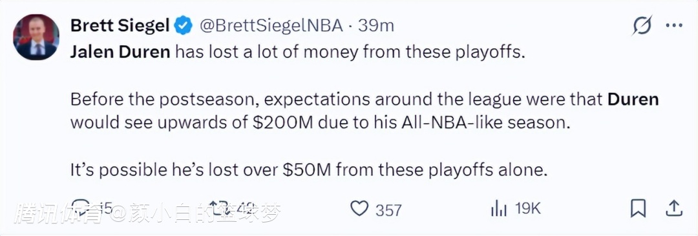The image size is (698, 236).
Task: Click the Grok slashed-circle icon
Action: point(642,25)
